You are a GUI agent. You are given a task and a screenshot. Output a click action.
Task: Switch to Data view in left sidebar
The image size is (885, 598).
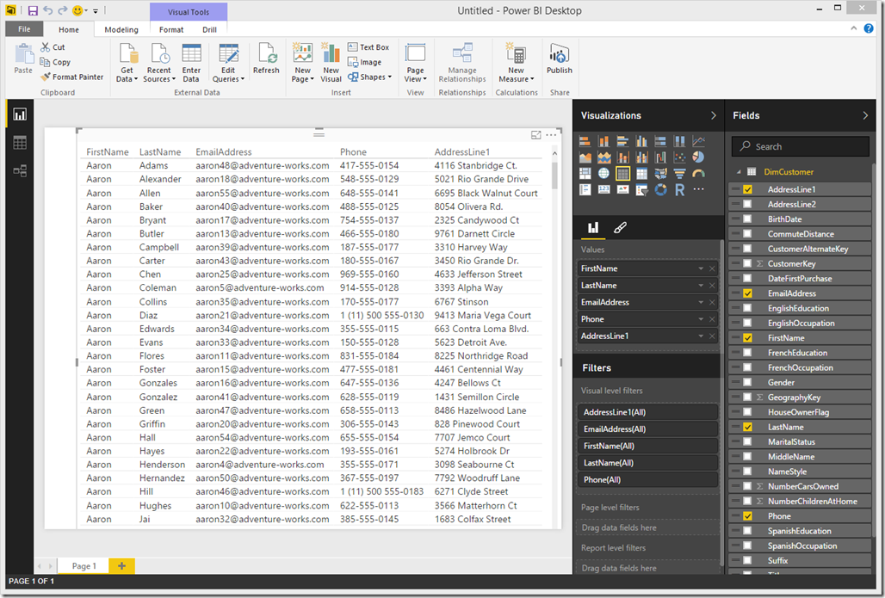20,143
